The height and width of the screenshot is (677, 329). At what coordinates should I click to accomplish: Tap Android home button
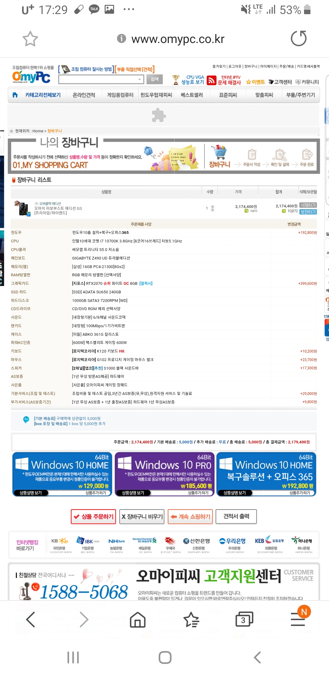(165, 657)
